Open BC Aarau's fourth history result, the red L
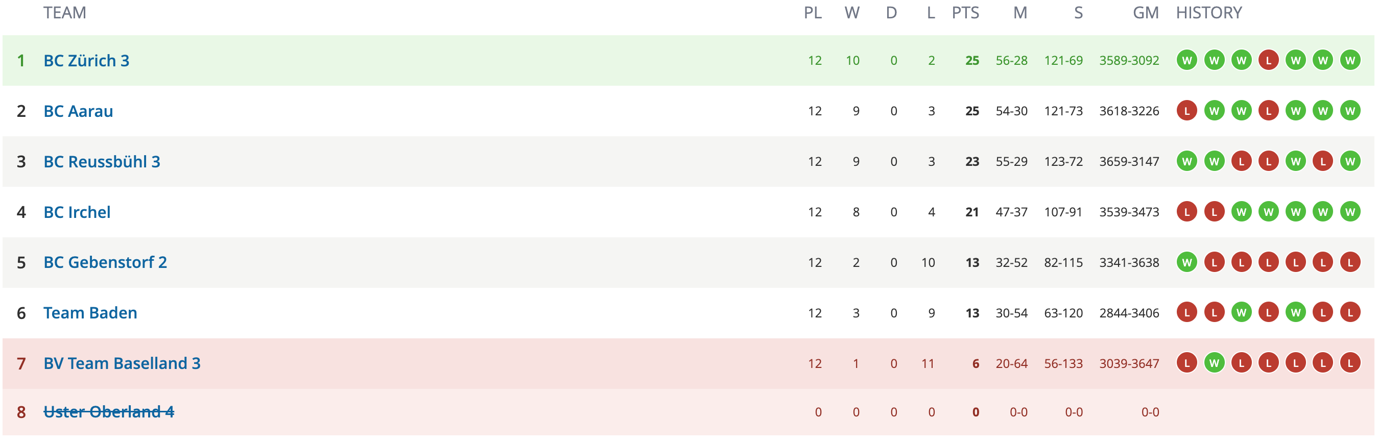Image resolution: width=1377 pixels, height=444 pixels. point(1268,111)
